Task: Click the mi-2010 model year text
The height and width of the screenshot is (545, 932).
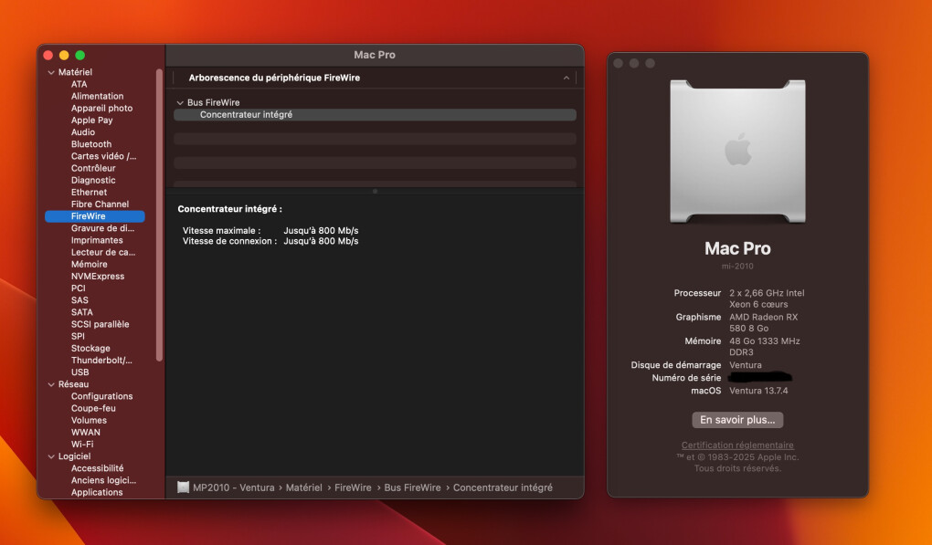Action: (737, 266)
